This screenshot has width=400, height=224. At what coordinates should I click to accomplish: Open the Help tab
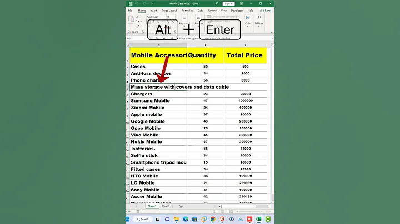click(251, 11)
